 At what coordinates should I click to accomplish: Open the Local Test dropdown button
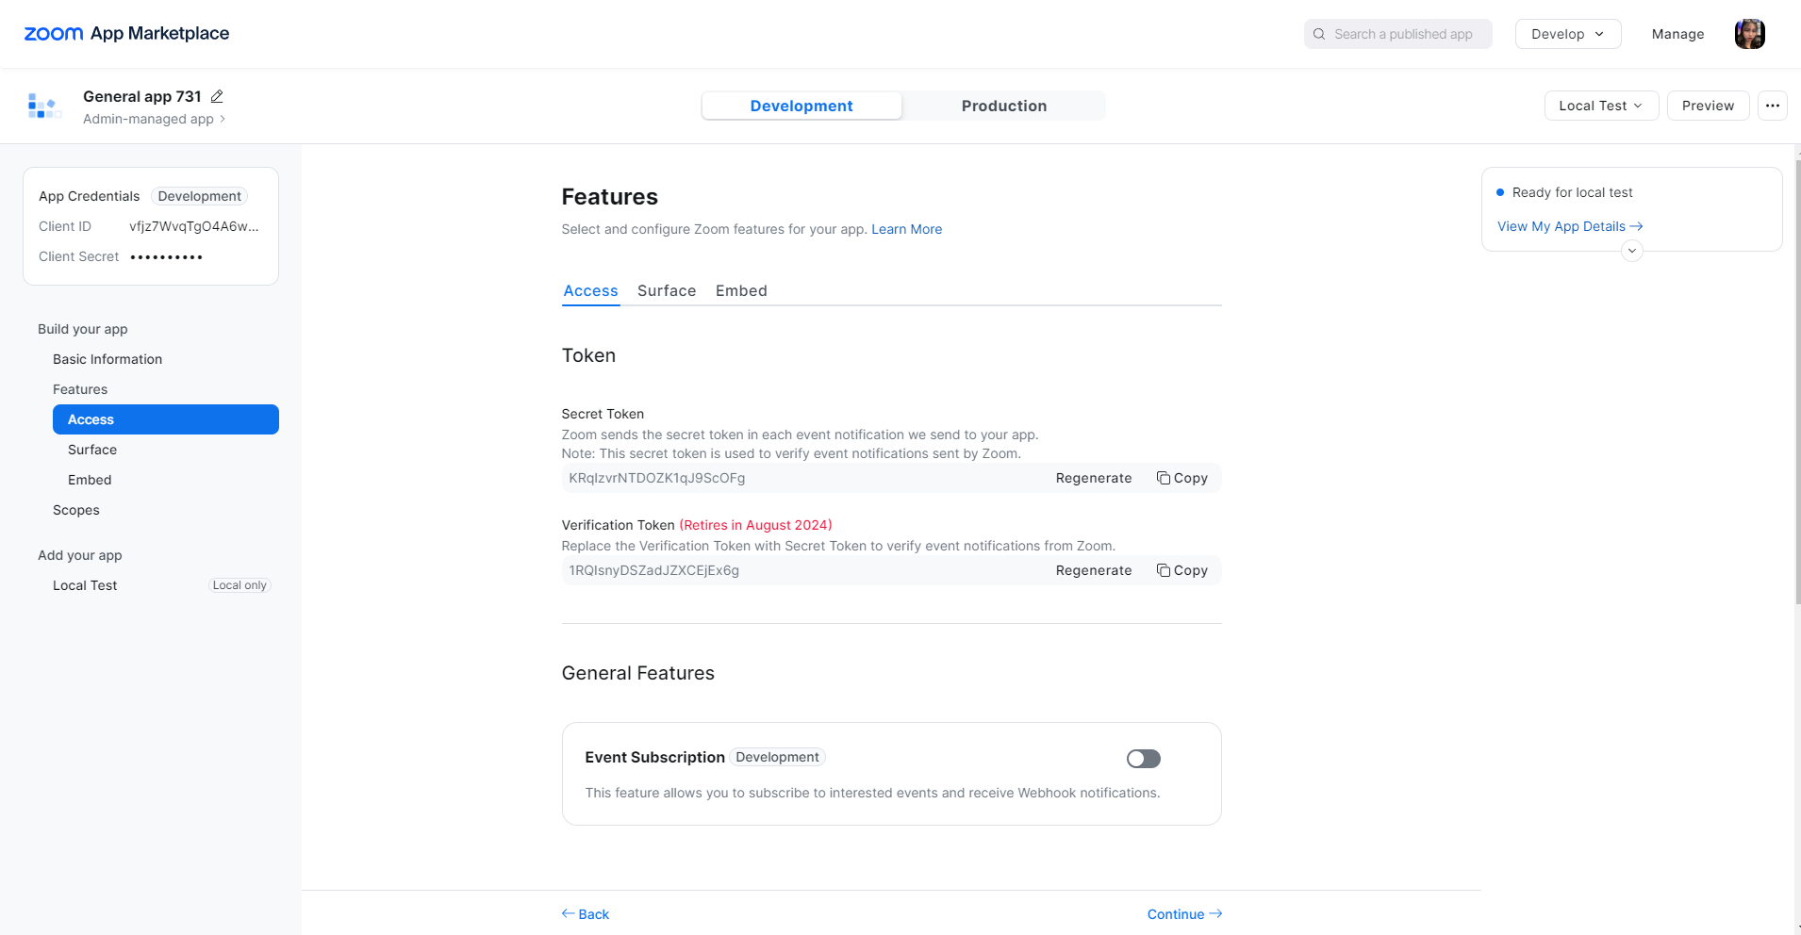(x=1601, y=106)
